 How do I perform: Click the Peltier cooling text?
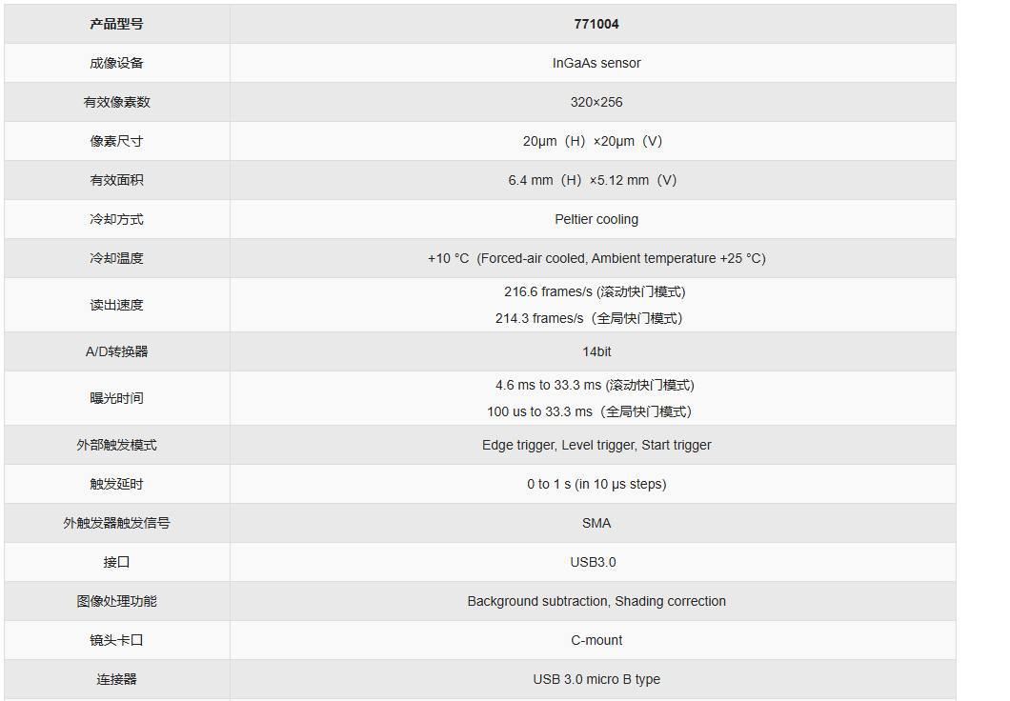596,219
